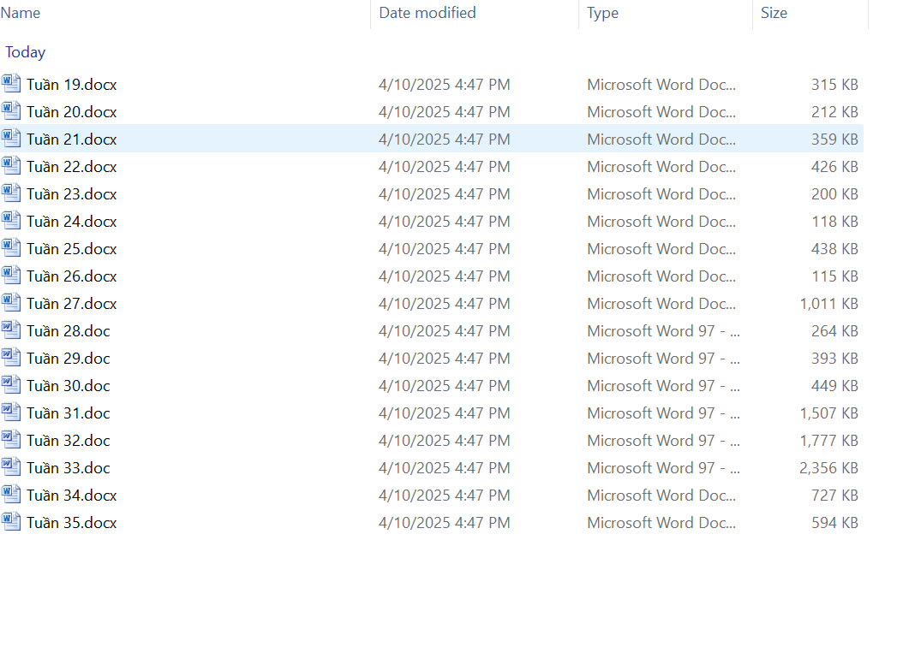Viewport: 903px width, 647px height.
Task: Click the document icon for Tuần 31.doc
Action: [11, 413]
